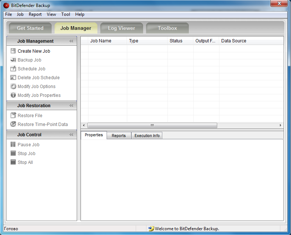Click the Pause Job icon
The height and width of the screenshot is (235, 291).
pyautogui.click(x=13, y=144)
